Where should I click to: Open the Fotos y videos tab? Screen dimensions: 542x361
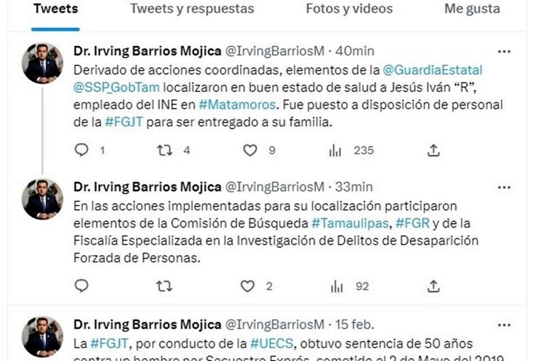click(x=349, y=9)
